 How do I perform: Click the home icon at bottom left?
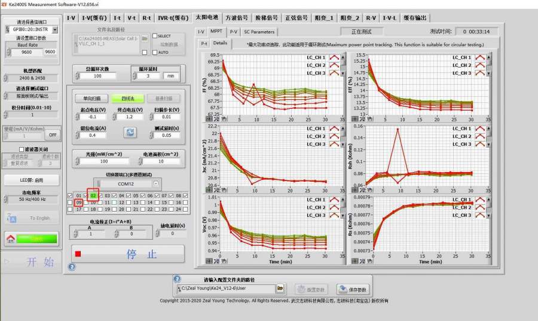(x=10, y=239)
